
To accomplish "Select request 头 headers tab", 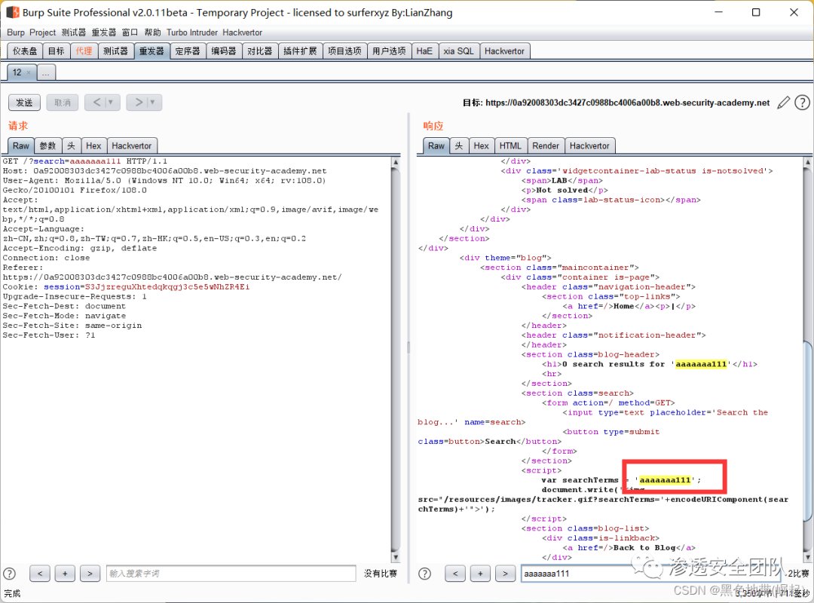I will (71, 146).
